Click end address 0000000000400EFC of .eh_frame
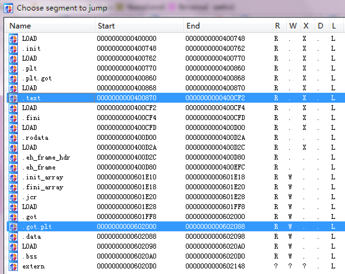The image size is (345, 274). coord(215,167)
